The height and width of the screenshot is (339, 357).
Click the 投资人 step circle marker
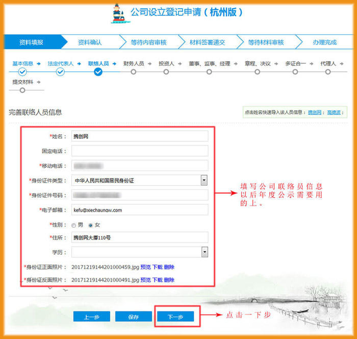(x=169, y=72)
